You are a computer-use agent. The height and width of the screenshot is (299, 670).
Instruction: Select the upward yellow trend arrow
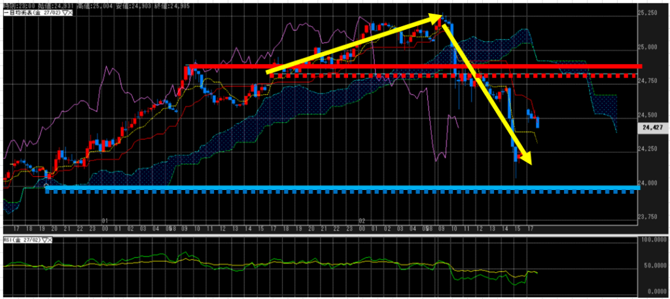point(353,43)
